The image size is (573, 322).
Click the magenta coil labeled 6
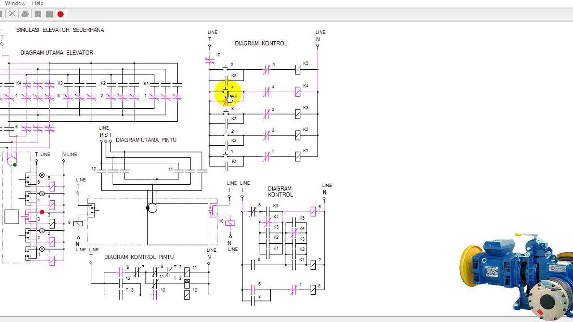[x=313, y=212]
